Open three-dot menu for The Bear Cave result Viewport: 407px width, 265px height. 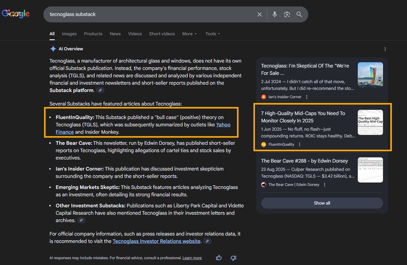(x=325, y=185)
